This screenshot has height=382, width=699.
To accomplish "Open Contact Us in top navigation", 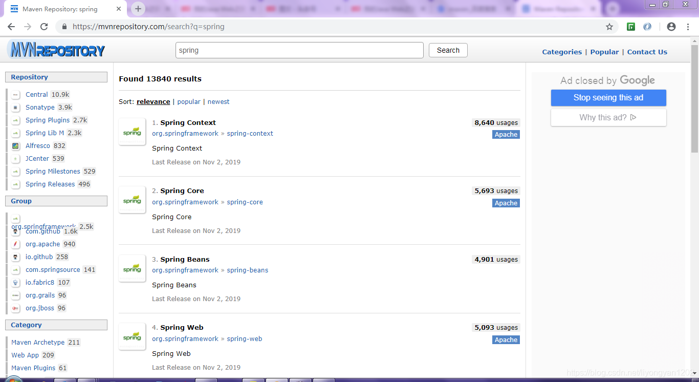I will [x=647, y=52].
